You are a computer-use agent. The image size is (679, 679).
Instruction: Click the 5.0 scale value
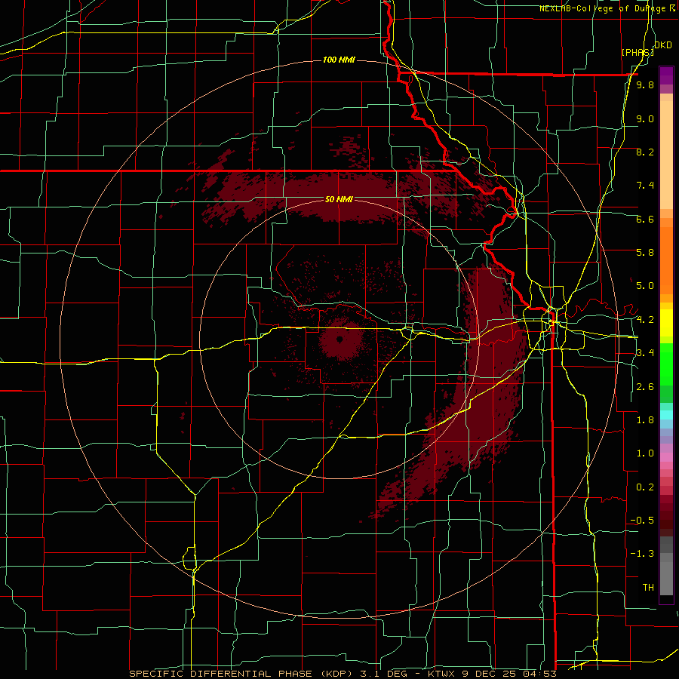(x=645, y=286)
